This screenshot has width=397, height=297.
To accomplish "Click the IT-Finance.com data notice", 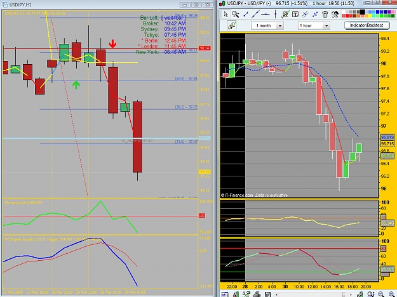I will pyautogui.click(x=254, y=195).
